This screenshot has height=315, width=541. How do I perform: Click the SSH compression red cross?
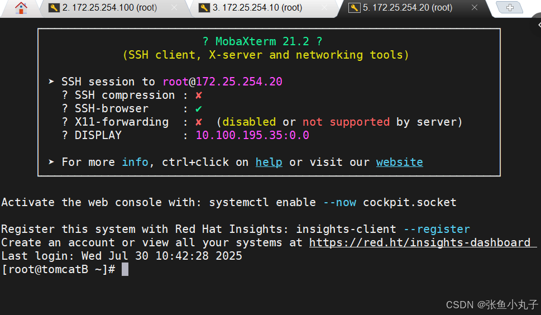tap(199, 96)
